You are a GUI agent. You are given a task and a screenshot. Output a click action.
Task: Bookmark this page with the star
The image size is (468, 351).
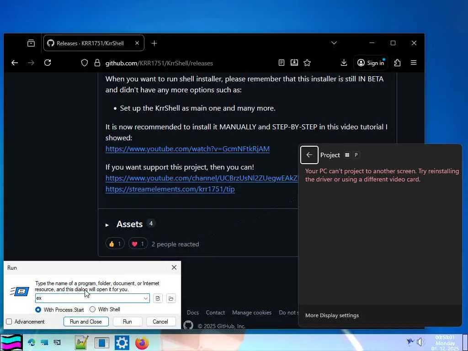tap(307, 63)
